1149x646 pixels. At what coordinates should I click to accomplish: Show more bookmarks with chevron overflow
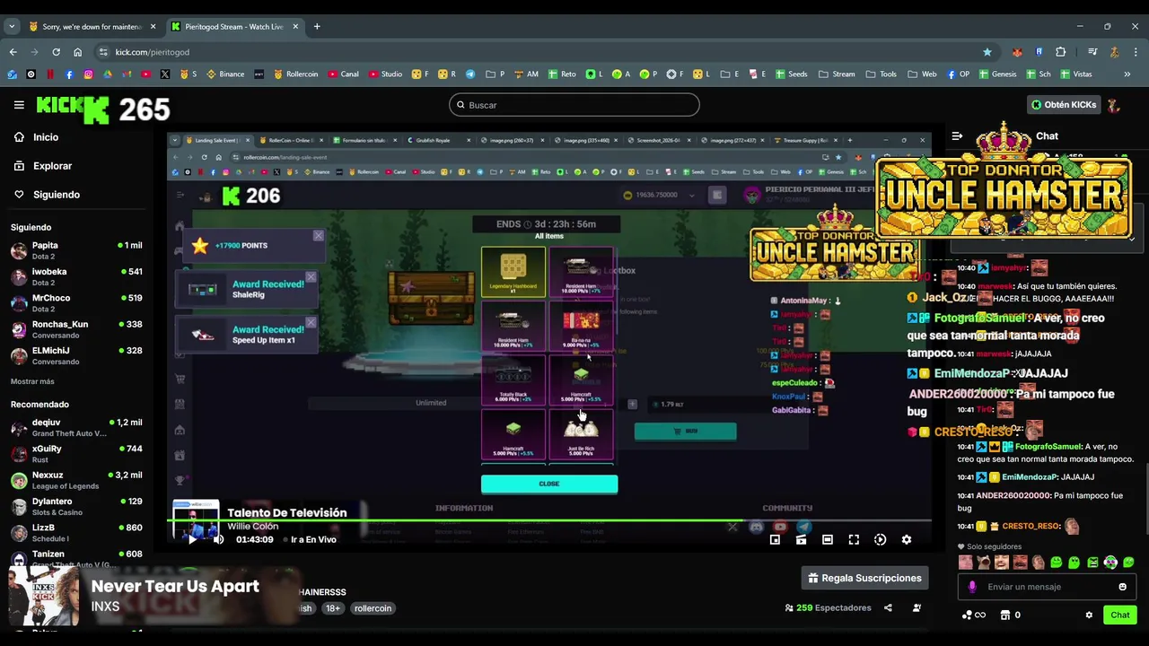point(1127,74)
